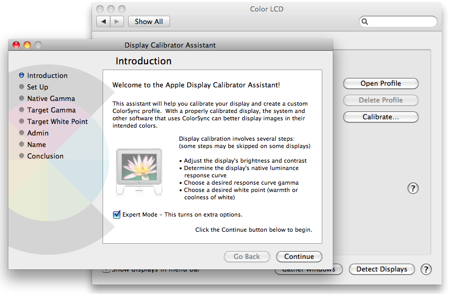The image size is (450, 294).
Task: Toggle Show displays in menu bar checkbox
Action: click(106, 270)
